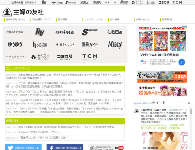The width and height of the screenshot is (195, 150).
Task: Click the Twitter feed scrollbar thumb
Action: click(x=191, y=112)
